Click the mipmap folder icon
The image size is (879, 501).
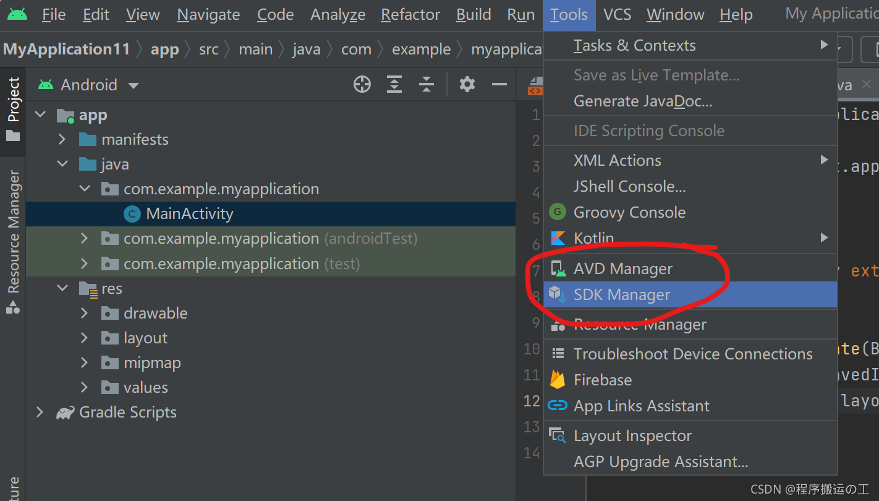(110, 363)
